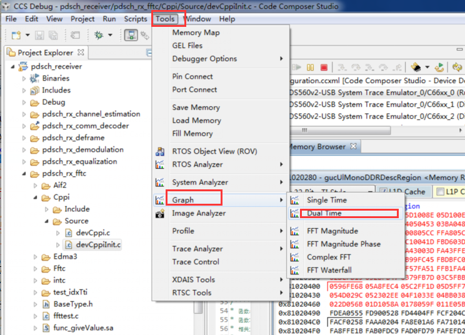Select devCppiInit.c in Project Explorer
This screenshot has height=335, width=465.
[x=98, y=245]
